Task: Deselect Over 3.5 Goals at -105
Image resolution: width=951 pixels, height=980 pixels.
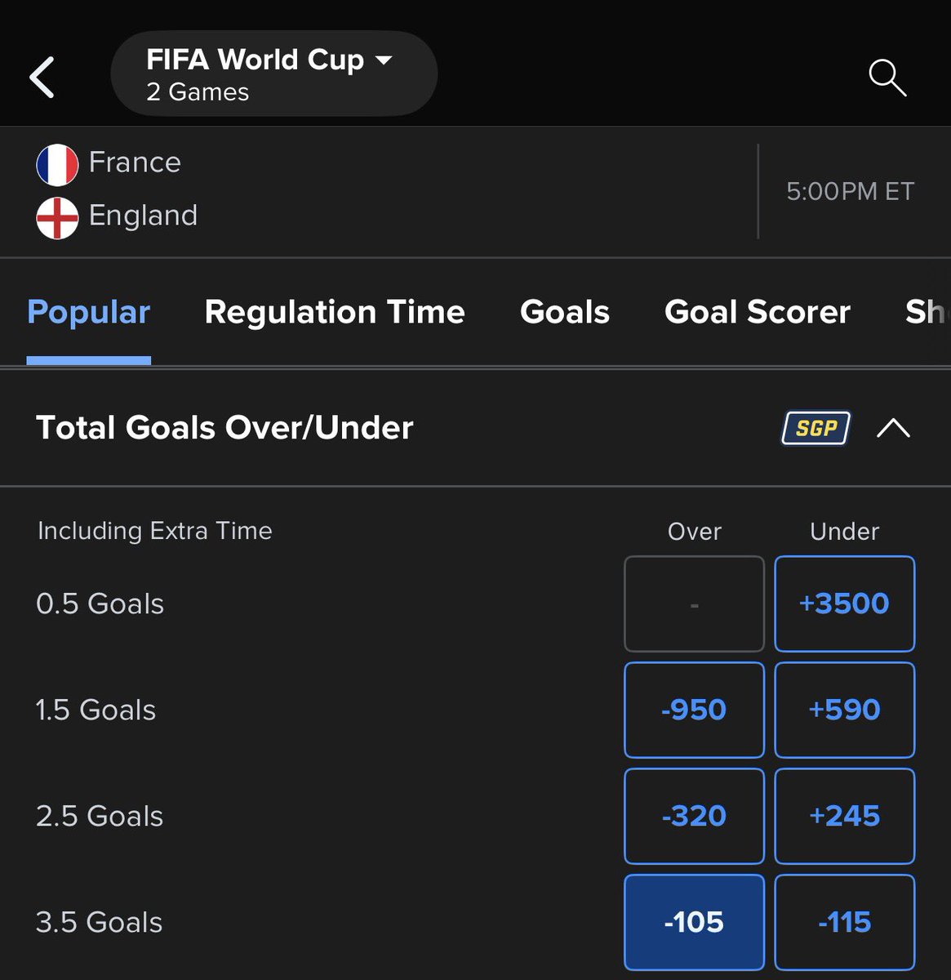Action: click(x=694, y=922)
